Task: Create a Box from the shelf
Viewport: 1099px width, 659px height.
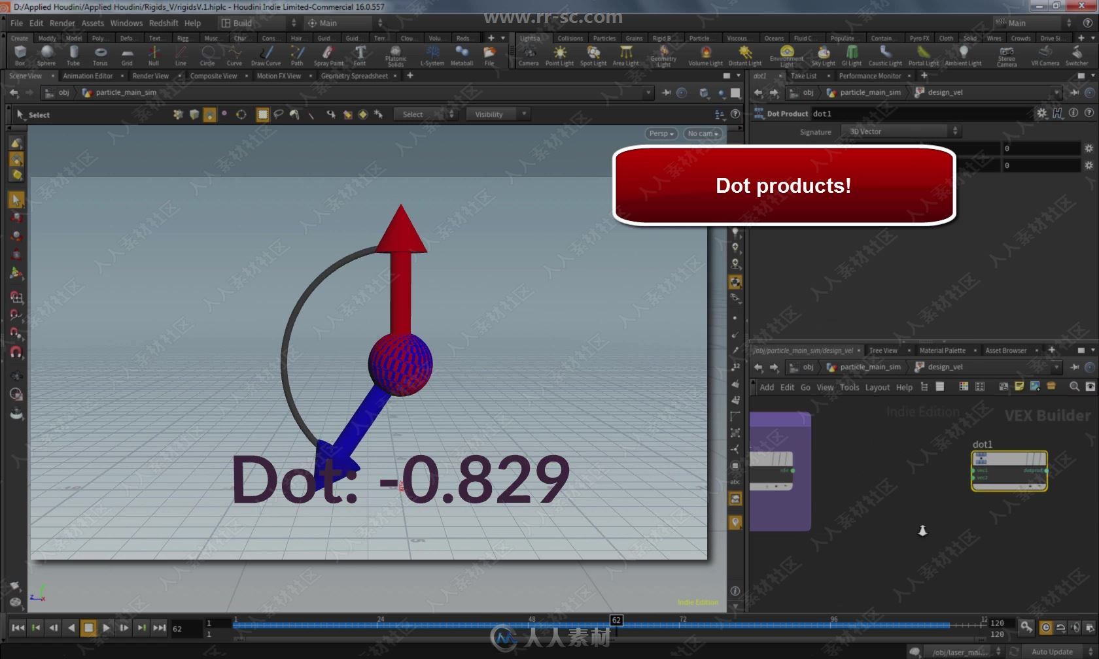Action: [20, 56]
